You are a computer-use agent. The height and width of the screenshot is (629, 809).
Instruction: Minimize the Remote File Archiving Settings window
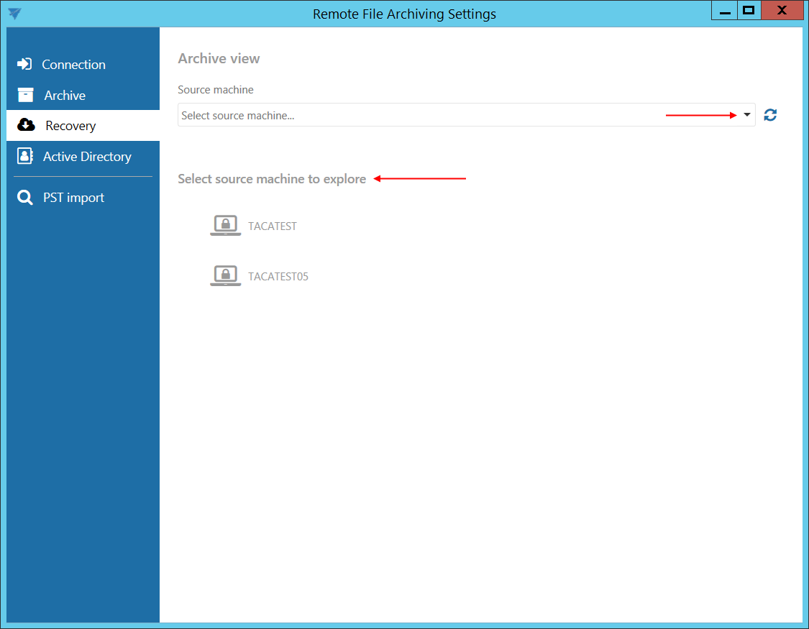pyautogui.click(x=723, y=10)
